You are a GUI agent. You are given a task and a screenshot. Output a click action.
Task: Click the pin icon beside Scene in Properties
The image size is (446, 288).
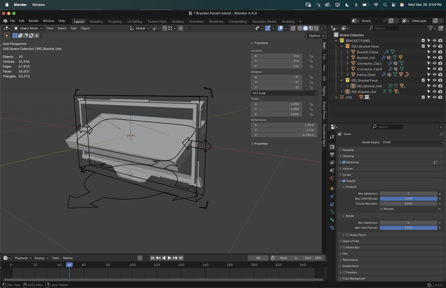tap(441, 134)
